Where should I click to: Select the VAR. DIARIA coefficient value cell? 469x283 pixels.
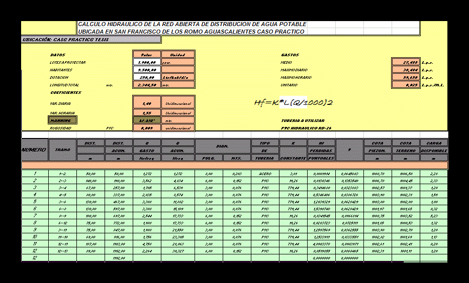(147, 103)
